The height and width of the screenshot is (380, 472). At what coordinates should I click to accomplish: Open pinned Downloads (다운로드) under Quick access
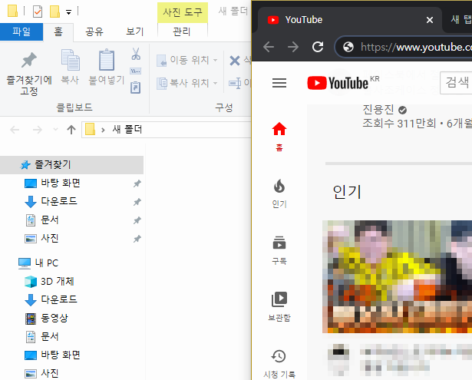pyautogui.click(x=59, y=201)
